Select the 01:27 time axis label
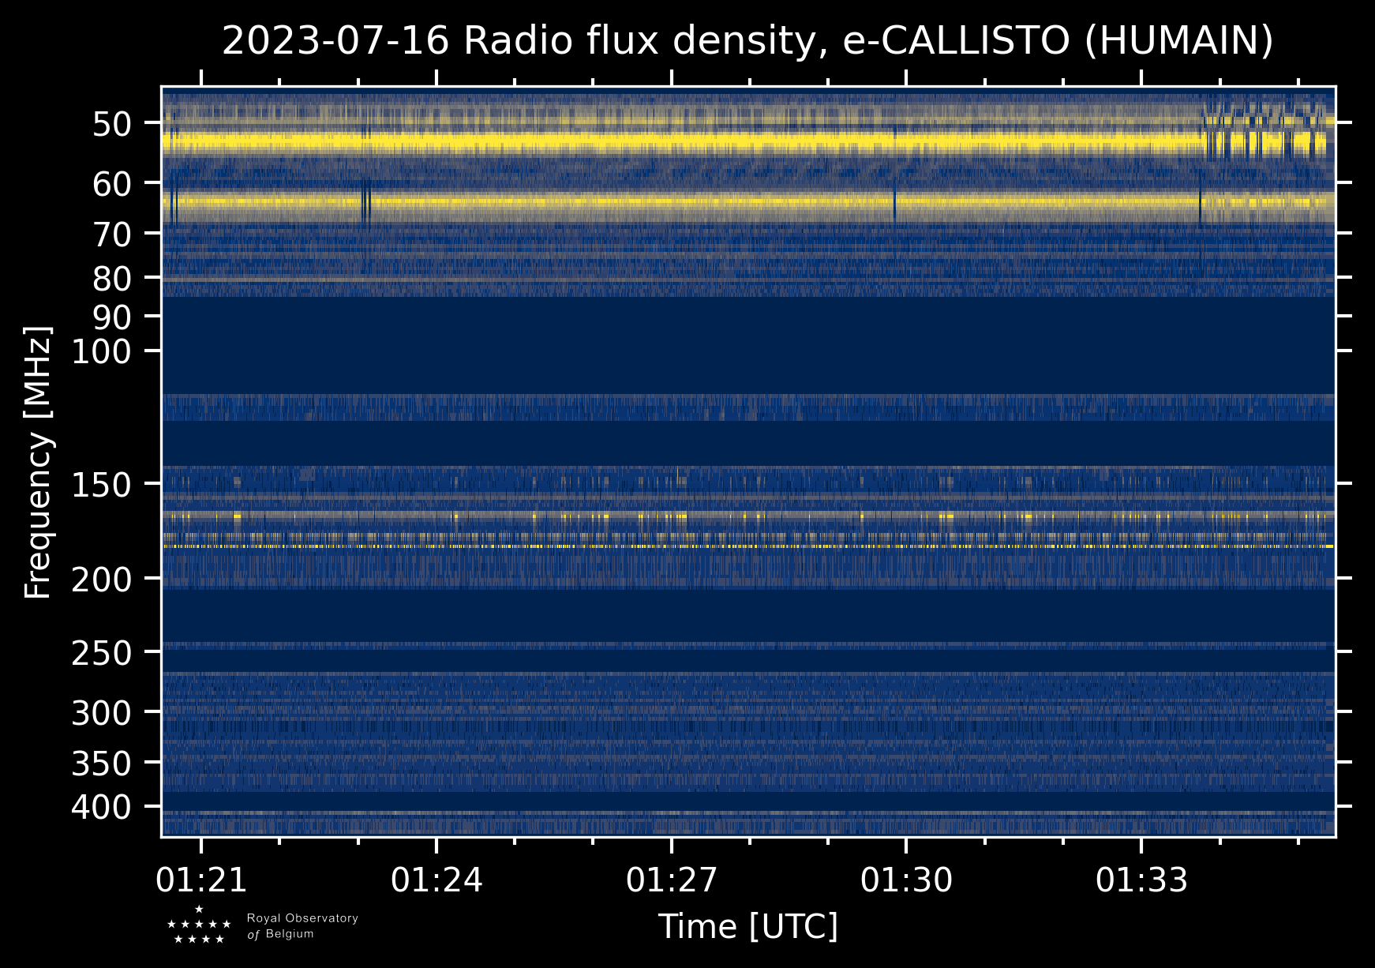The width and height of the screenshot is (1375, 968). coord(672,880)
